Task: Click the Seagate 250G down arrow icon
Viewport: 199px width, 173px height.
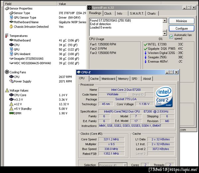Action: (146, 57)
